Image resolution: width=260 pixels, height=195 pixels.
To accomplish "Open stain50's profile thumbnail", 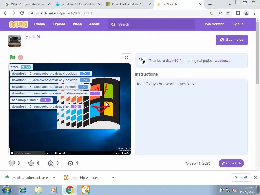I will coord(14,41).
